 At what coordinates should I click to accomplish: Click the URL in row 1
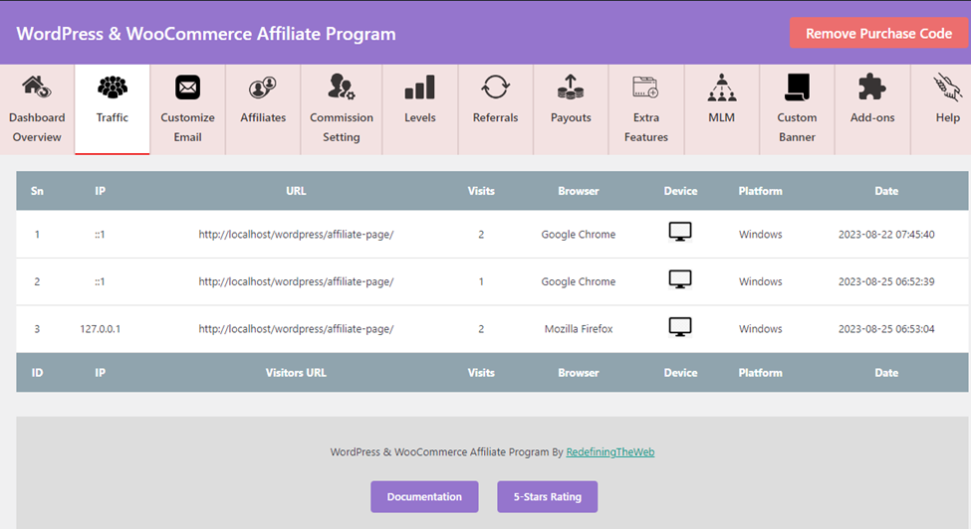point(296,235)
